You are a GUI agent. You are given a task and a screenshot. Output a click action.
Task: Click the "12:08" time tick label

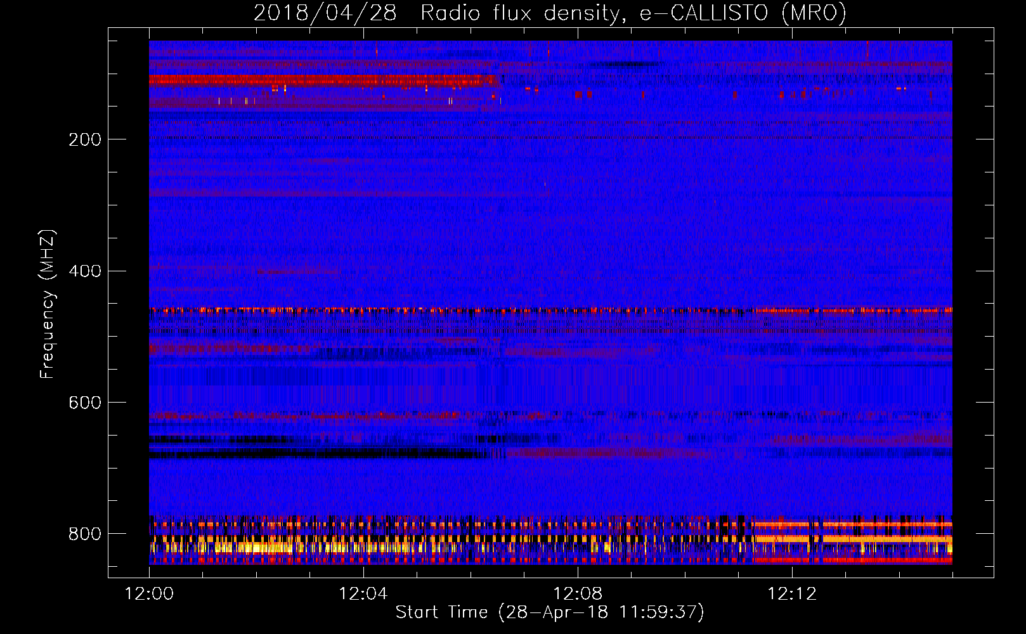[x=578, y=594]
